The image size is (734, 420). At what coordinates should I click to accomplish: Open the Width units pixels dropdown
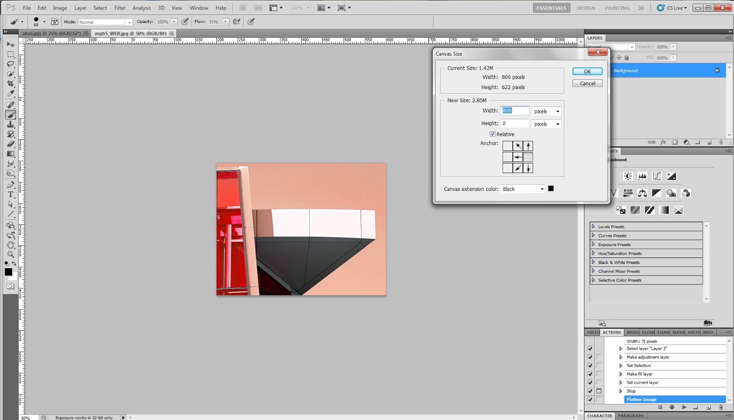pos(546,111)
